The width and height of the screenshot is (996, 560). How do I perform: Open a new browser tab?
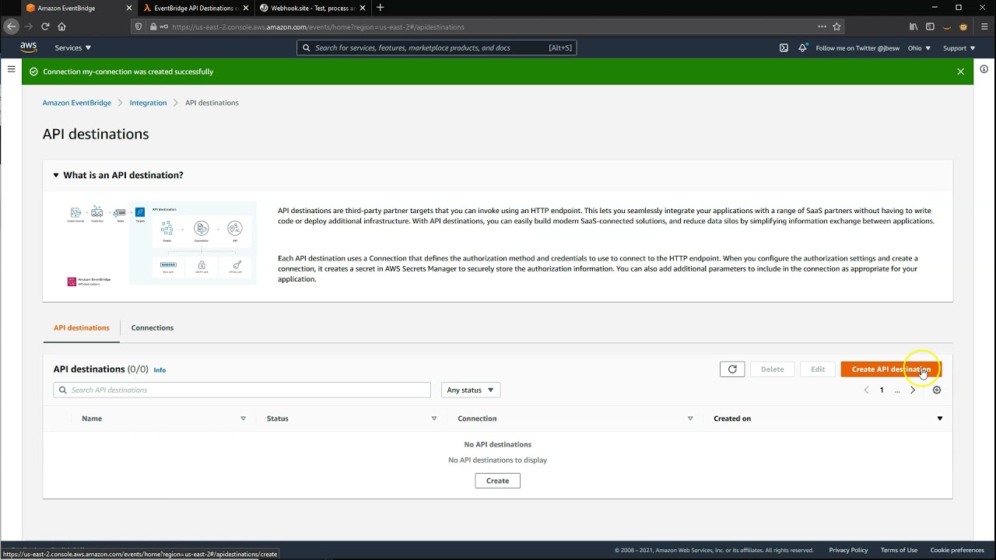click(x=380, y=8)
